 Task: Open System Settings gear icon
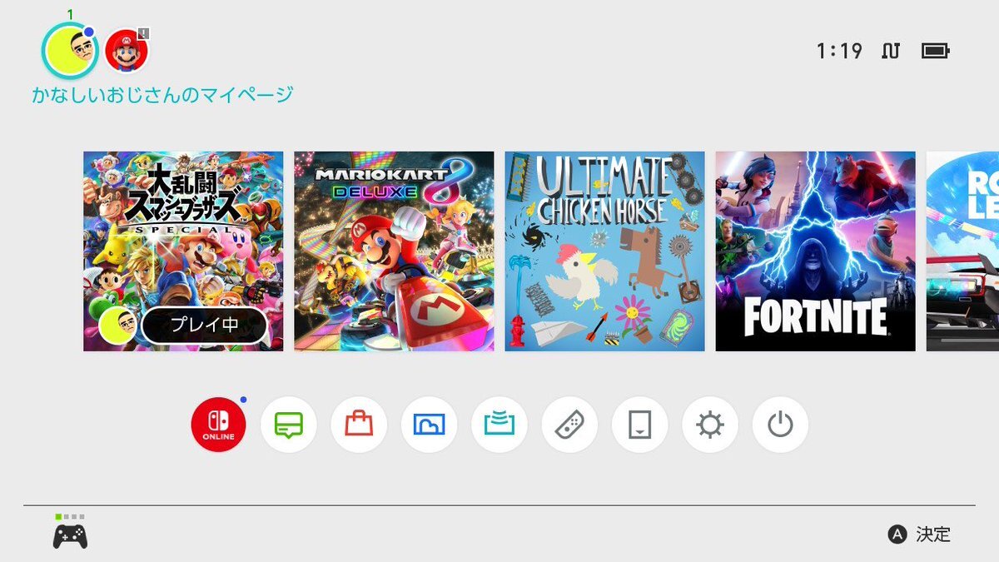coord(710,425)
